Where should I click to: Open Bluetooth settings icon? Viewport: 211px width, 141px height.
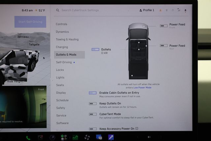[166, 10]
